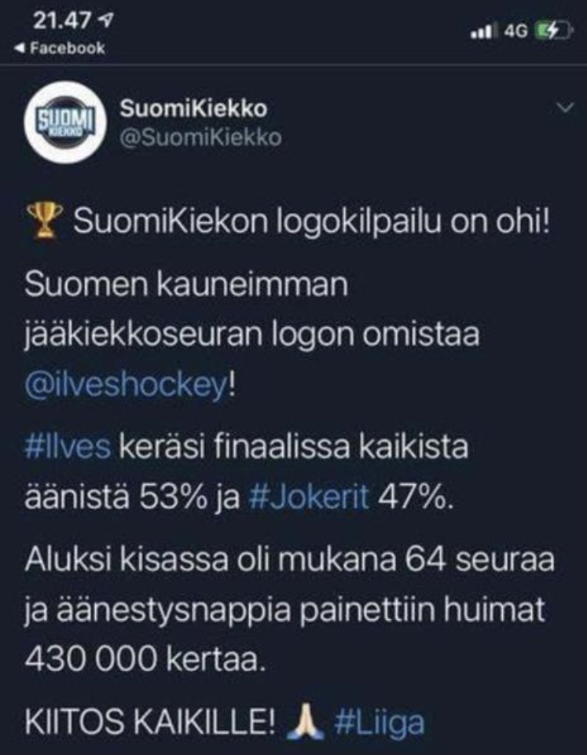Tap the praying hands emoji

pyautogui.click(x=304, y=720)
